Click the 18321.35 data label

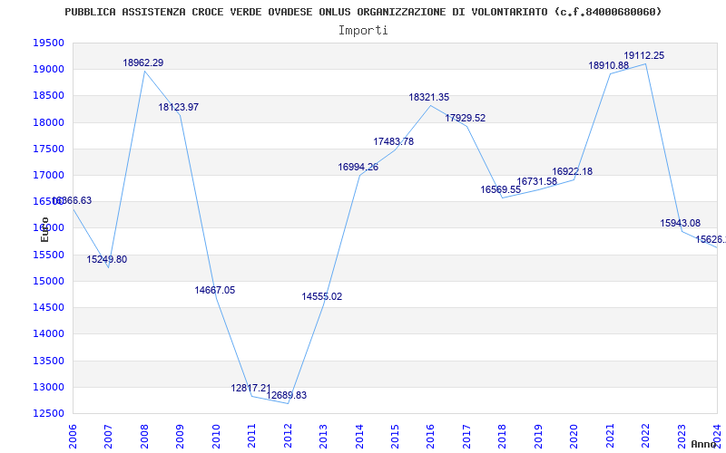tap(428, 98)
